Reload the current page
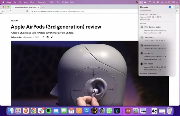This screenshot has width=180, height=116. click(x=11, y=11)
